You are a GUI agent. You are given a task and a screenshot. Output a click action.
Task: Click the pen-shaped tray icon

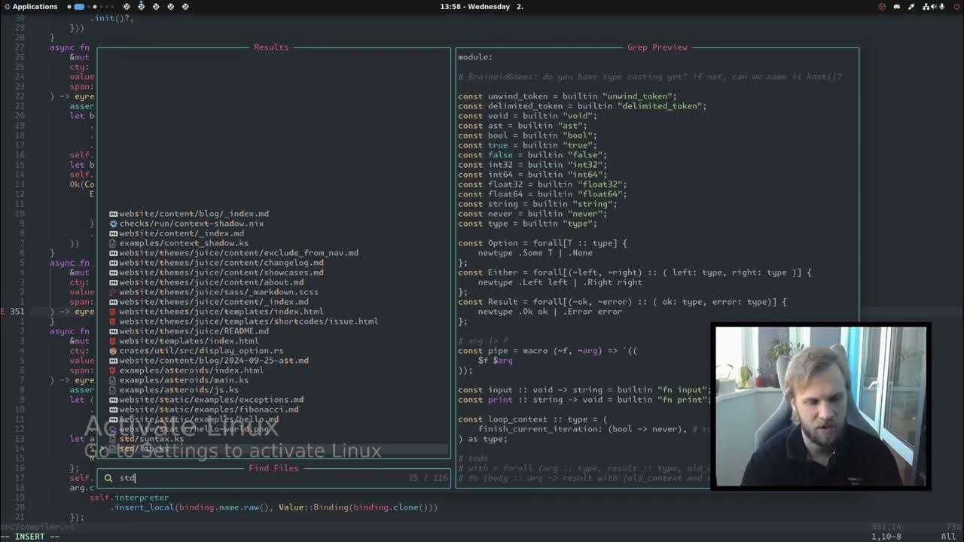(911, 6)
